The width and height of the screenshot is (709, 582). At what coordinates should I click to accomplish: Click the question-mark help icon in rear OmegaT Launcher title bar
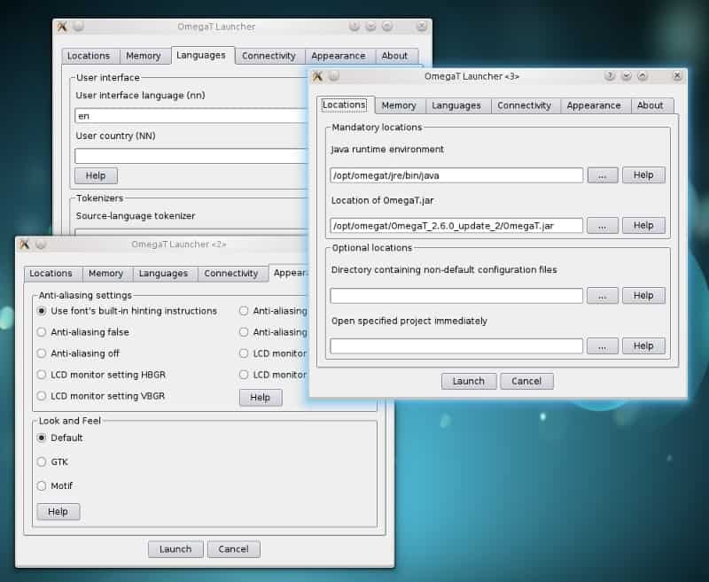[x=354, y=27]
